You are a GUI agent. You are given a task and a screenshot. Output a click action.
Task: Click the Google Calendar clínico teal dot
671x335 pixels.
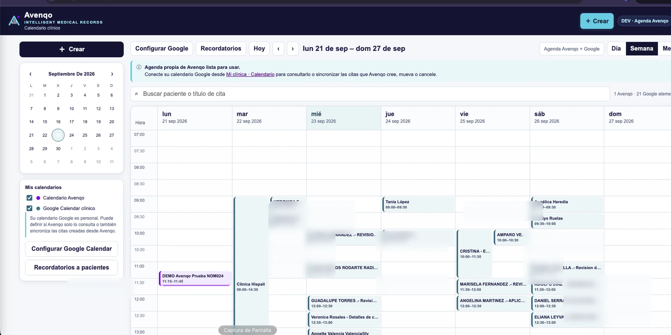coord(38,208)
